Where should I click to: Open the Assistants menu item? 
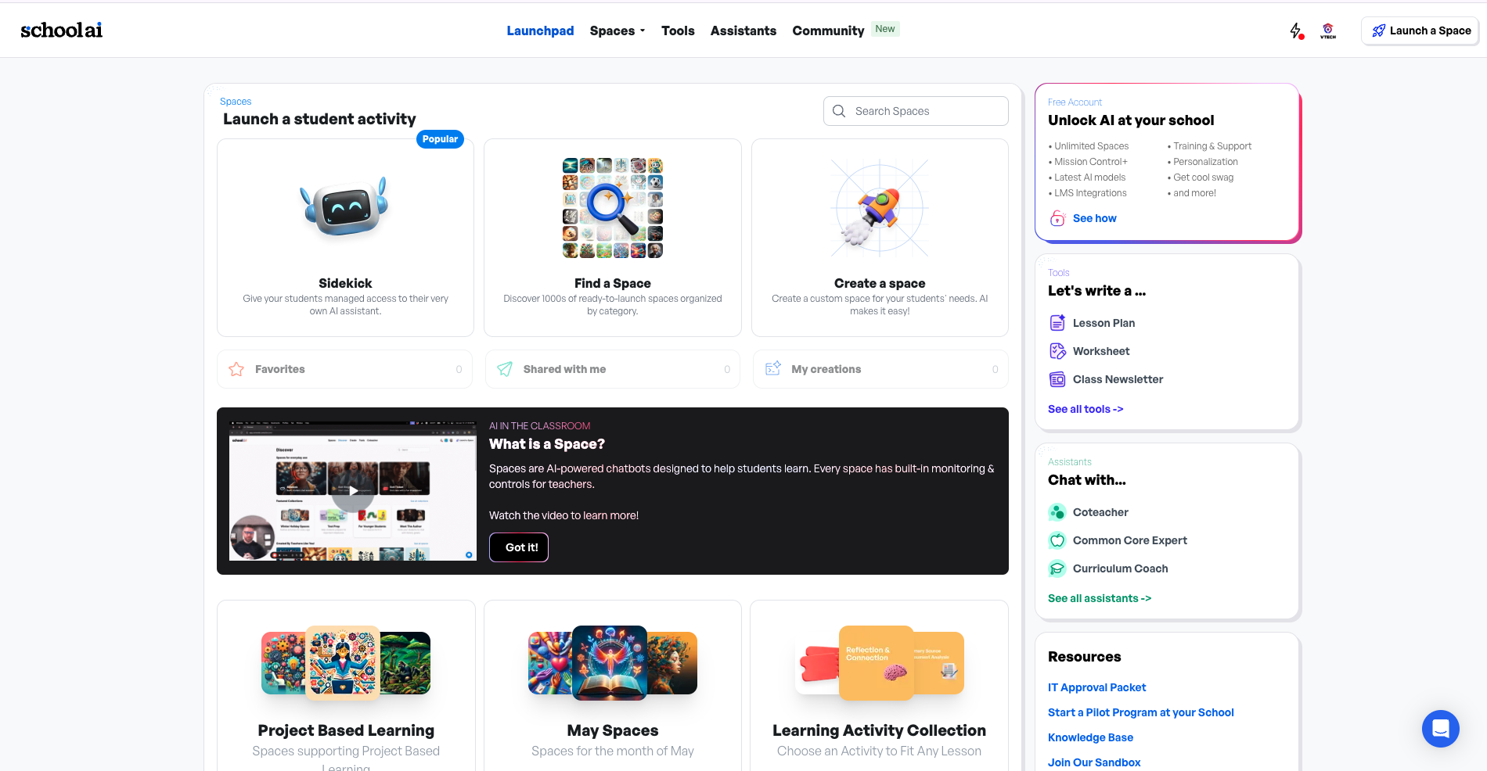(743, 30)
